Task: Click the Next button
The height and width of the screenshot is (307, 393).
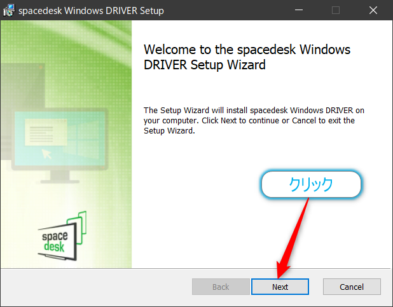Action: [x=280, y=287]
